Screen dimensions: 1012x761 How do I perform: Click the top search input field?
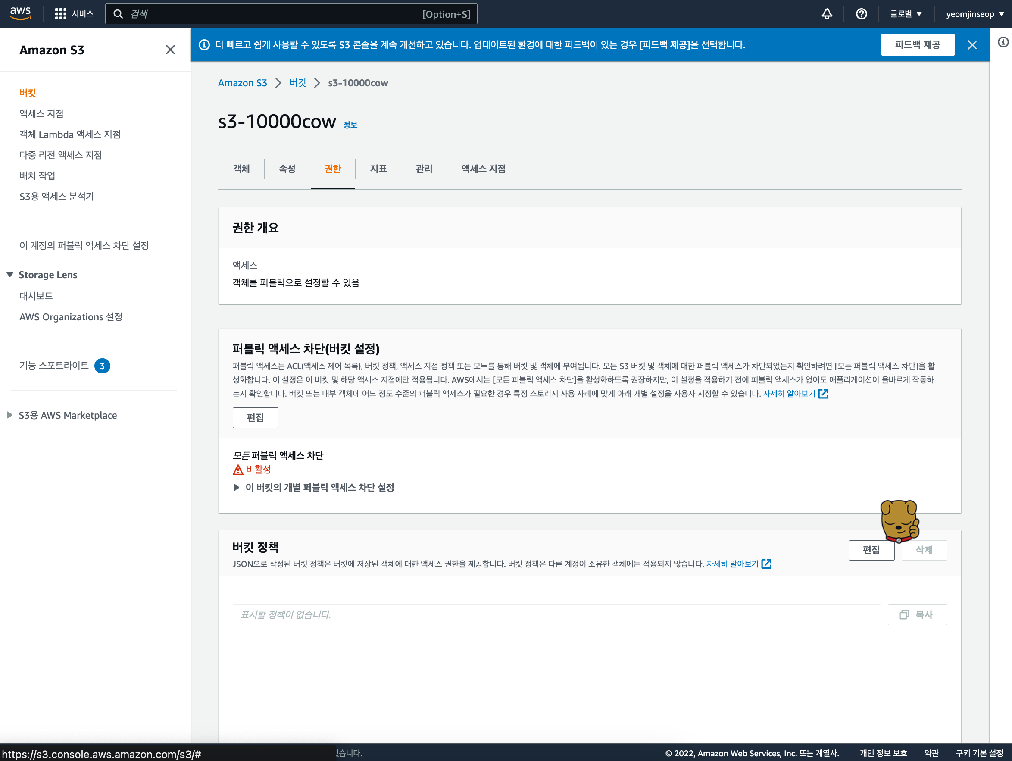(x=275, y=14)
